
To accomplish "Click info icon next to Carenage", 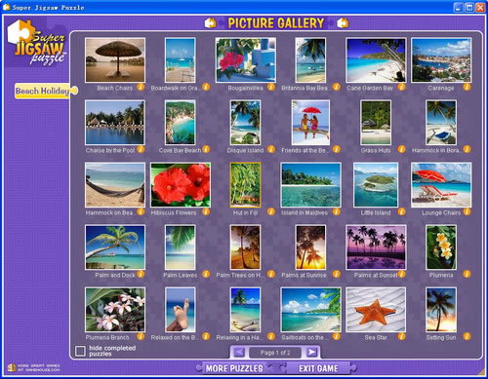I will click(467, 87).
